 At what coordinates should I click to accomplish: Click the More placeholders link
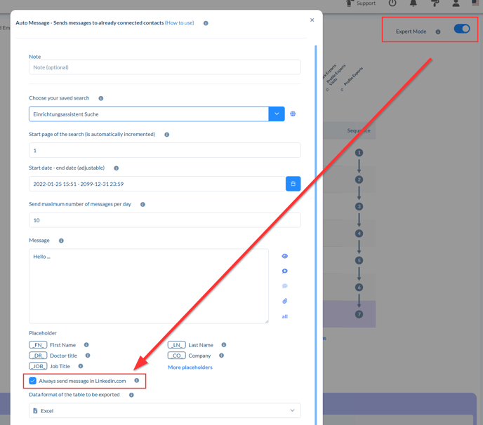(x=190, y=367)
